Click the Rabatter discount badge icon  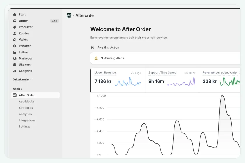[15, 46]
